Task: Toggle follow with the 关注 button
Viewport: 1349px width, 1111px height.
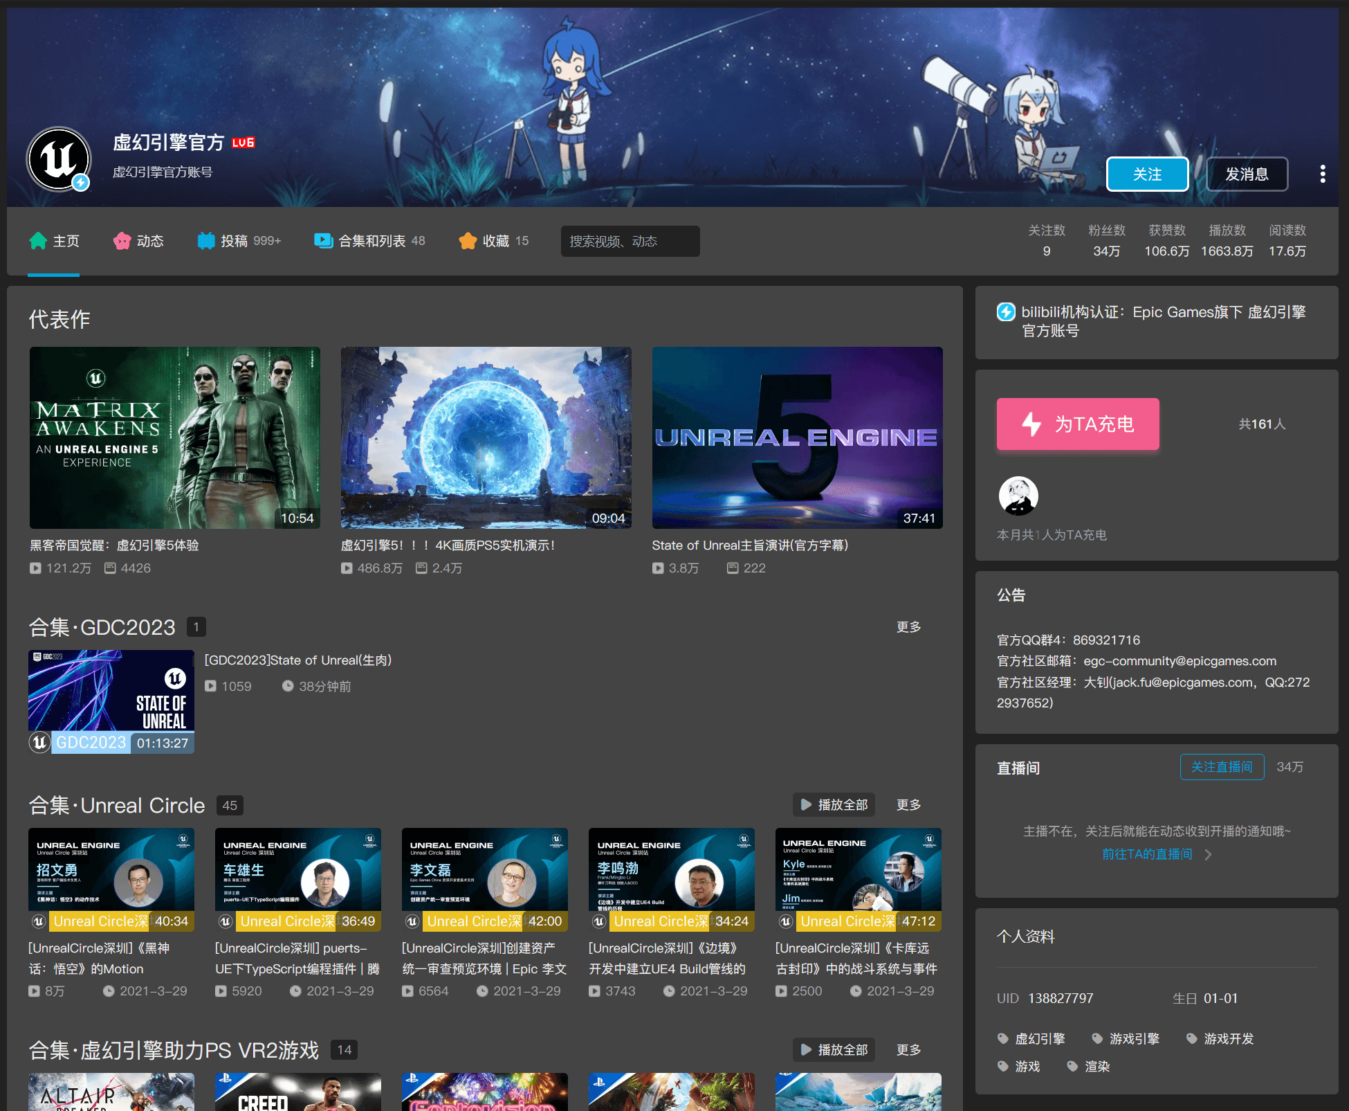Action: (1147, 174)
